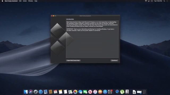Open the Photos pinwheel icon
170x95 pixels.
(x=75, y=92)
